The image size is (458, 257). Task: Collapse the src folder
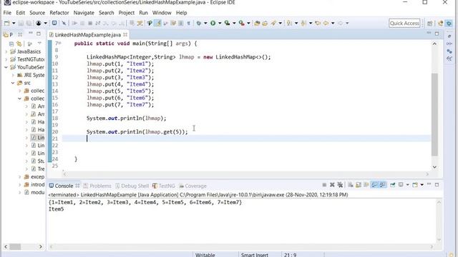13,83
